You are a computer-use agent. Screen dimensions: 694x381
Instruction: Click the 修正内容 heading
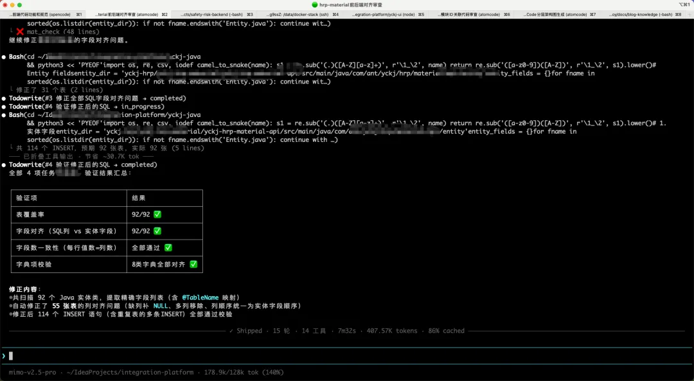(24, 289)
